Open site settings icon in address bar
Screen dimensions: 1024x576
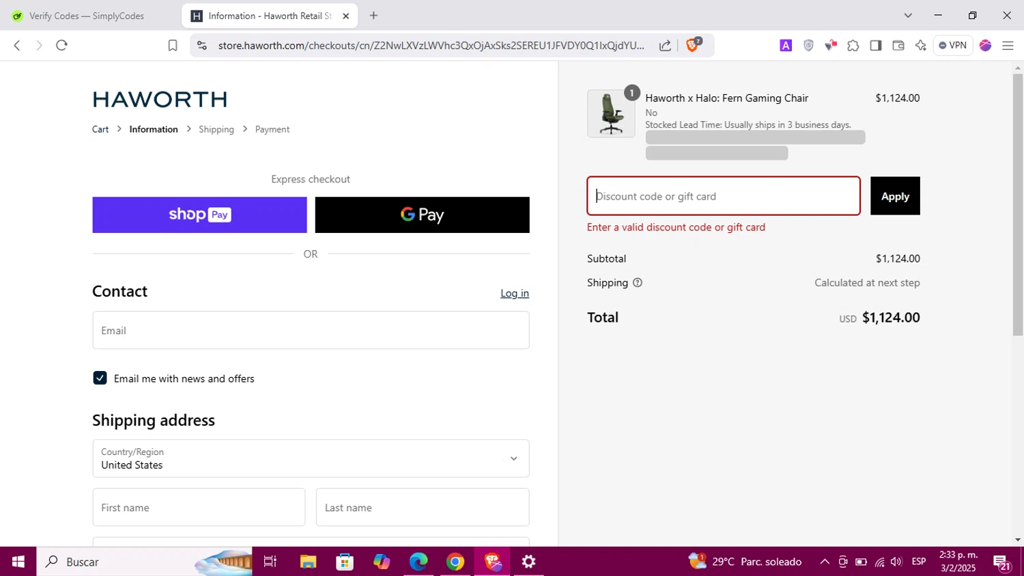(x=201, y=45)
